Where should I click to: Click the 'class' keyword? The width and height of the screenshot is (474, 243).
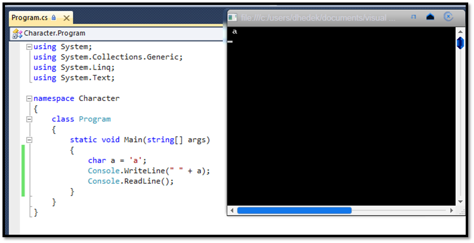tap(63, 119)
